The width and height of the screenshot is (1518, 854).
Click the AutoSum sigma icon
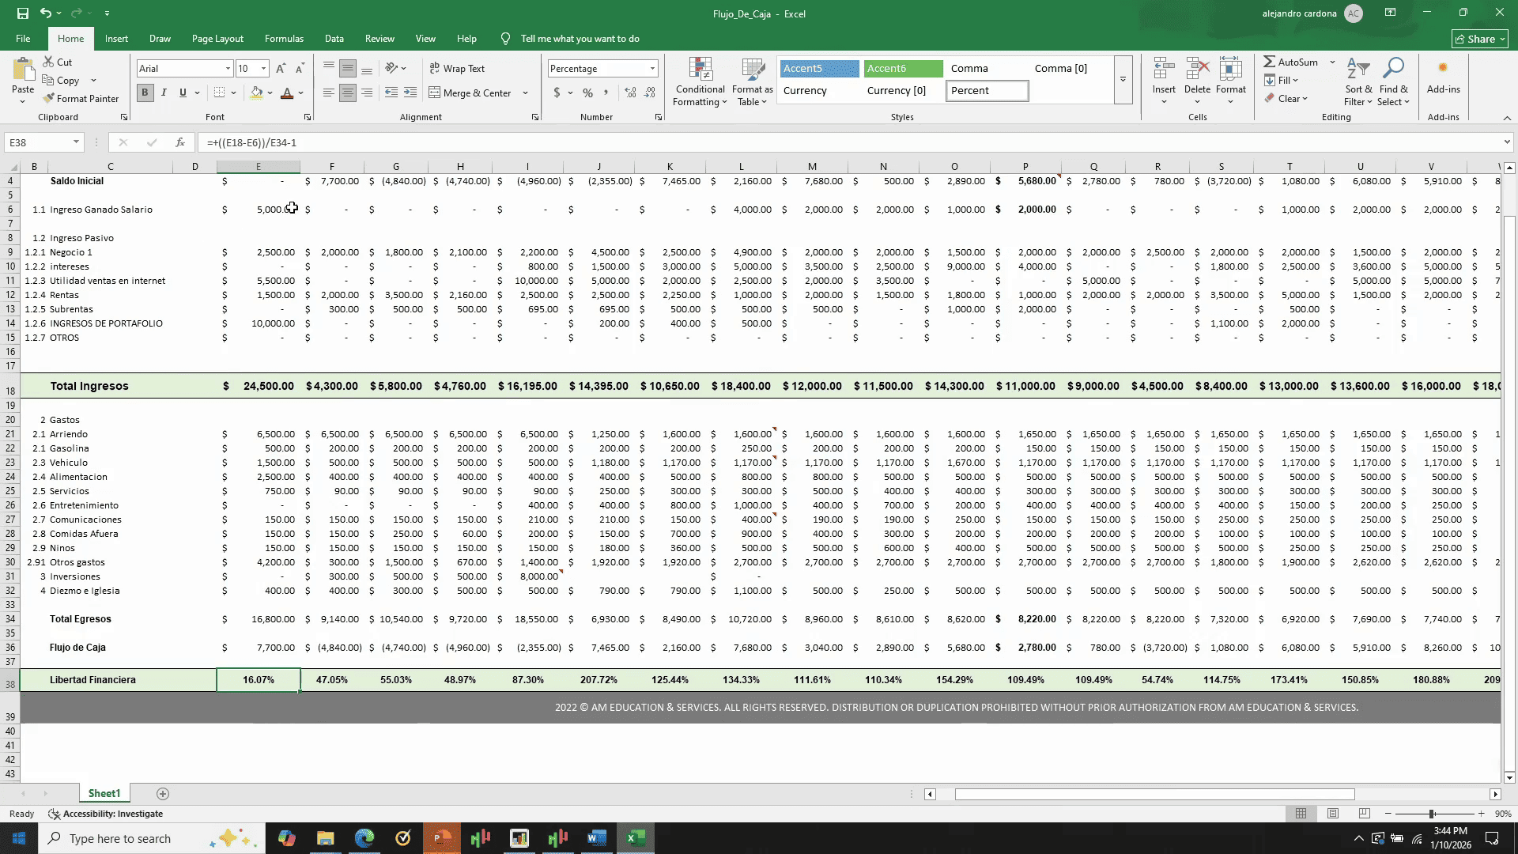(1269, 62)
